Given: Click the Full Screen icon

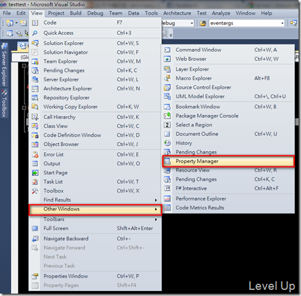Looking at the screenshot, I should point(35,228).
